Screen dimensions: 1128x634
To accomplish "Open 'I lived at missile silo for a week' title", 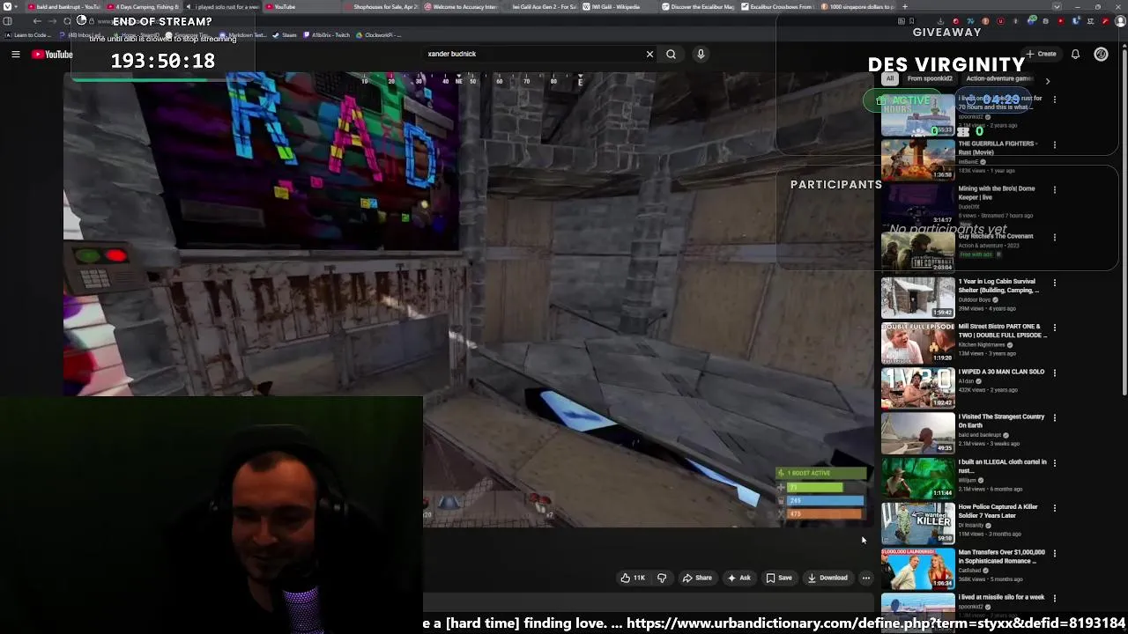I will point(1001,597).
